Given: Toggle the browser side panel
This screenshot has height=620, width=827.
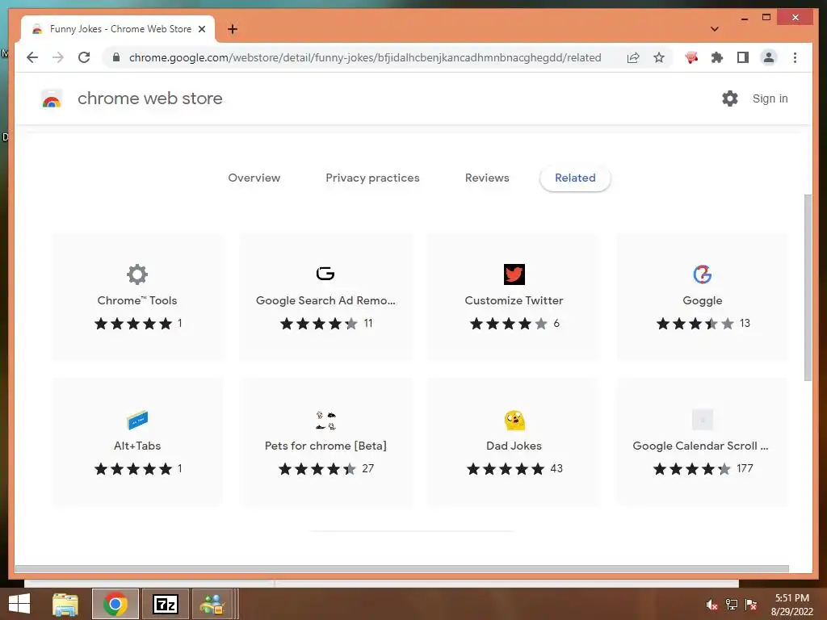Looking at the screenshot, I should 743,57.
